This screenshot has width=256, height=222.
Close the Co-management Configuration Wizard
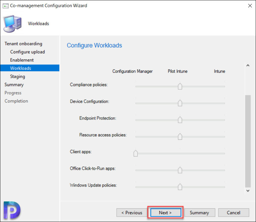coord(250,6)
